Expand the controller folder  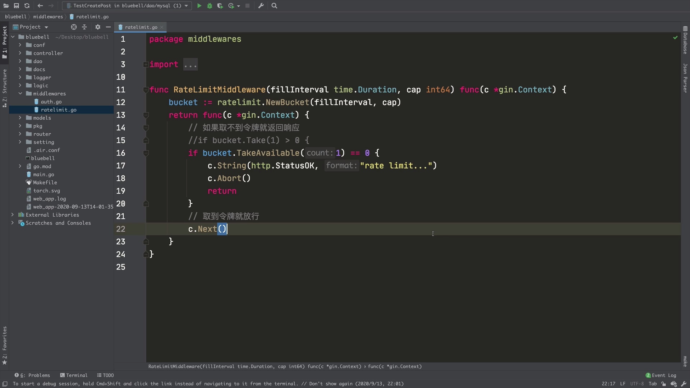coord(20,53)
